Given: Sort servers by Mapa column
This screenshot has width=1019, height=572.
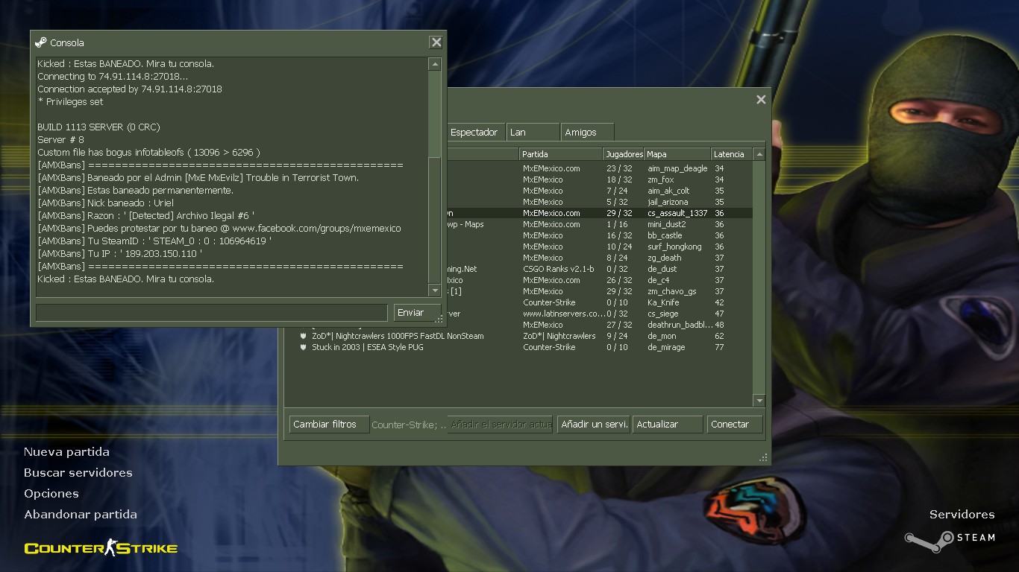Looking at the screenshot, I should pos(677,154).
